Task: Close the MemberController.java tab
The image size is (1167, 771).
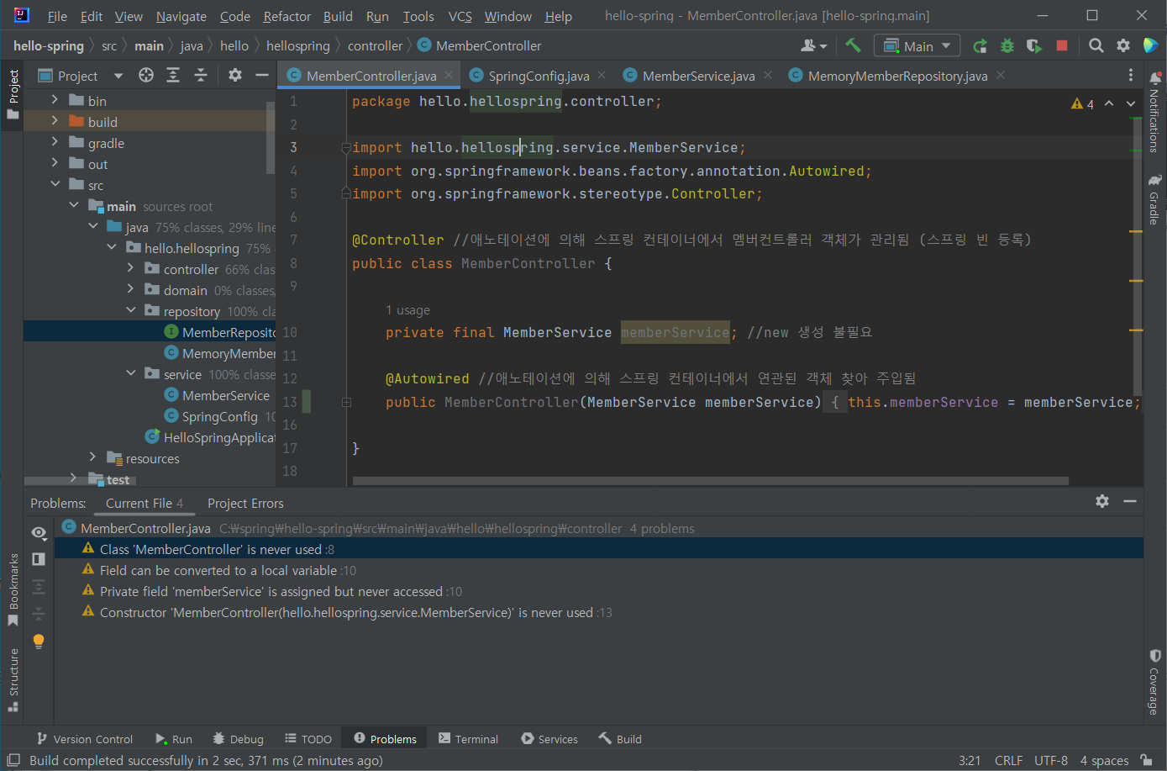Action: coord(449,76)
